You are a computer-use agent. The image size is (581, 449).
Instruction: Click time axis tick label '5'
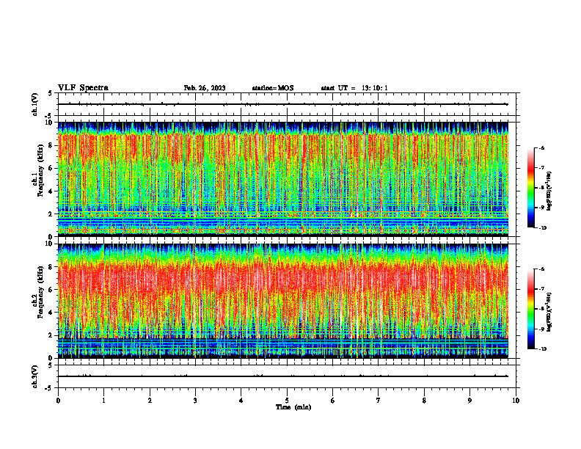(x=287, y=401)
